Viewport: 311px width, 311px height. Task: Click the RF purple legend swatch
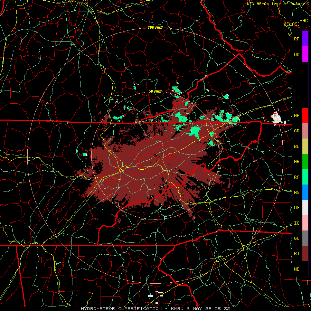click(x=305, y=39)
